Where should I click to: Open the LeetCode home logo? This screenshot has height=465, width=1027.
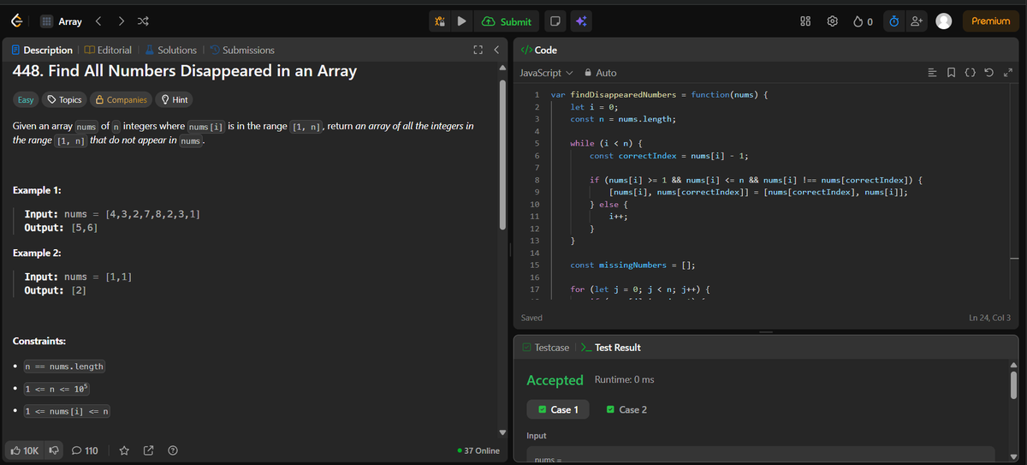tap(17, 21)
